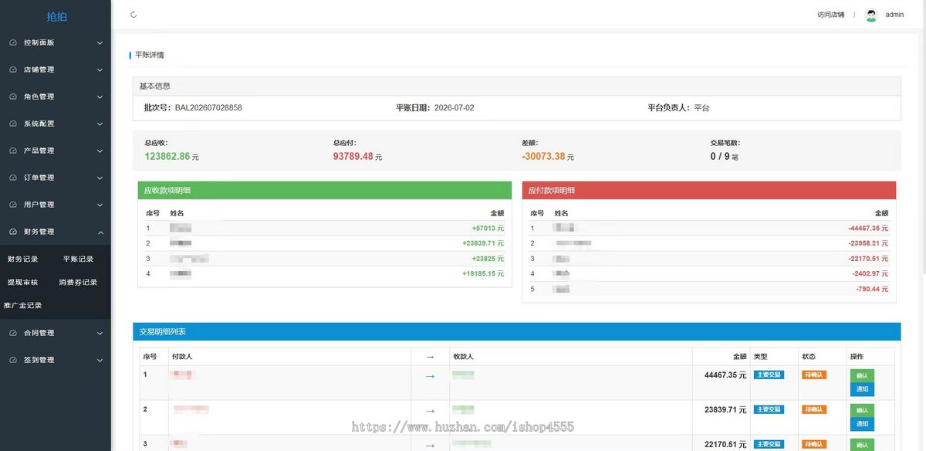Screen dimensions: 926x451
Task: Click 确认 button for the 44467.35 transaction
Action: [862, 375]
